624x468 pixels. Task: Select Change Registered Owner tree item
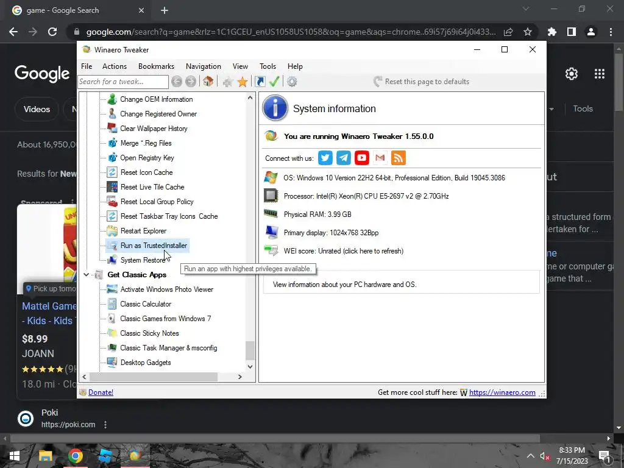158,114
